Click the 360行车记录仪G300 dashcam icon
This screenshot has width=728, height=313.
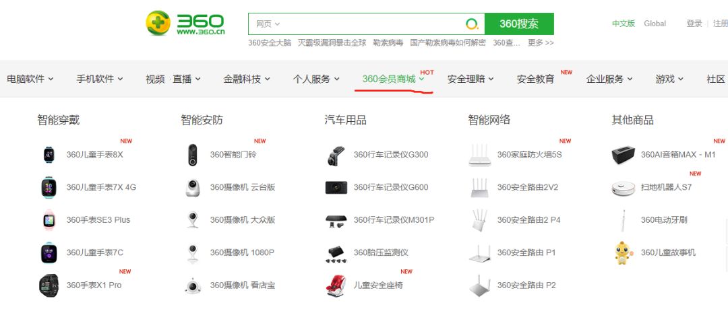tap(336, 155)
